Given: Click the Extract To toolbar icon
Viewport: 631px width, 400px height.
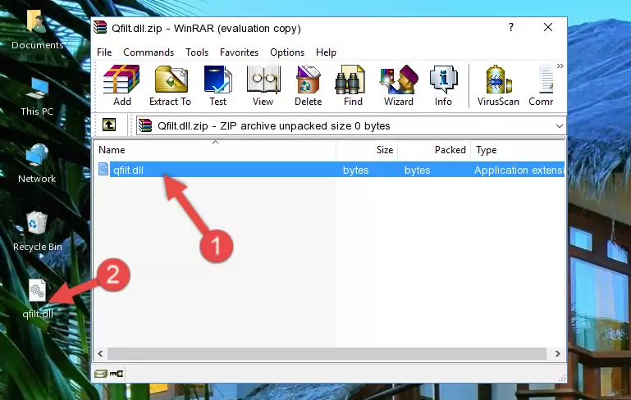Looking at the screenshot, I should point(170,85).
